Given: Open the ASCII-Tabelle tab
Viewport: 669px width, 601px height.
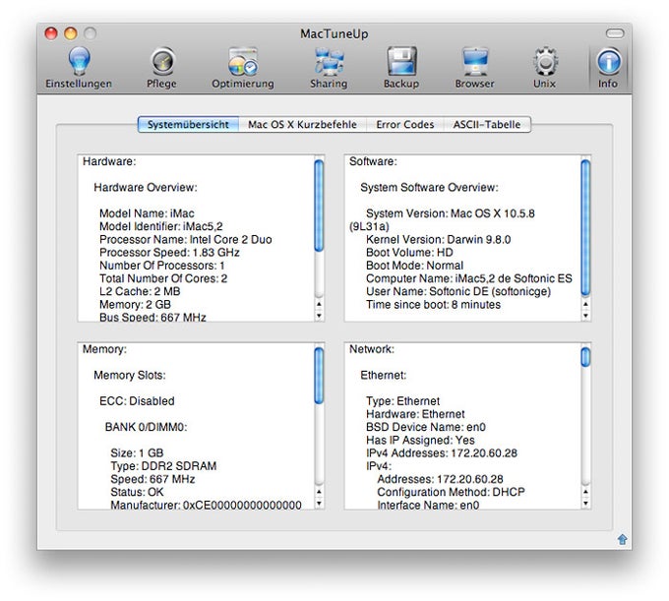Looking at the screenshot, I should (x=487, y=125).
